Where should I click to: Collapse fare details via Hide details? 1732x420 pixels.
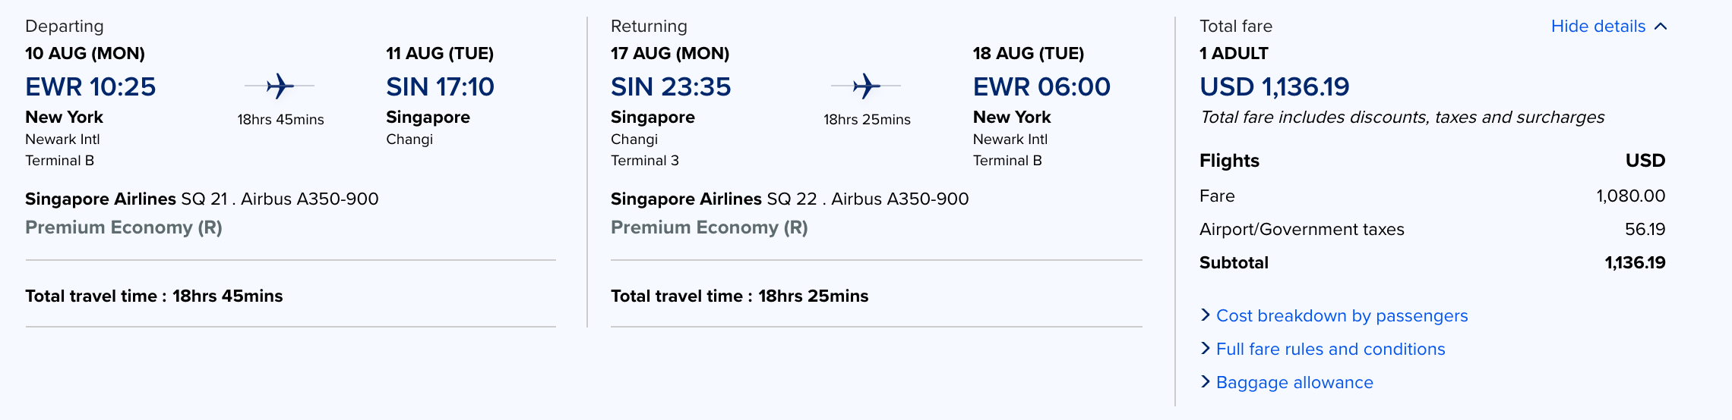[1598, 27]
